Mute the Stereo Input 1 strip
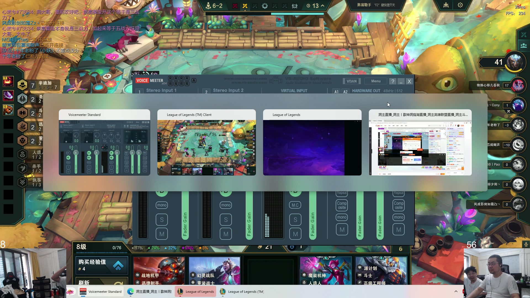 (x=162, y=234)
